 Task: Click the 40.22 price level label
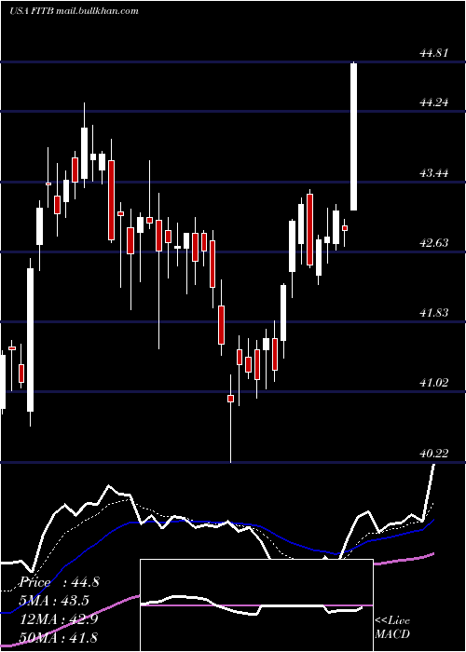click(x=434, y=454)
